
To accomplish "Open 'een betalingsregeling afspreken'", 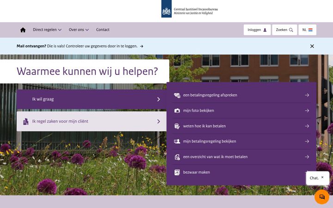I will click(x=241, y=95).
